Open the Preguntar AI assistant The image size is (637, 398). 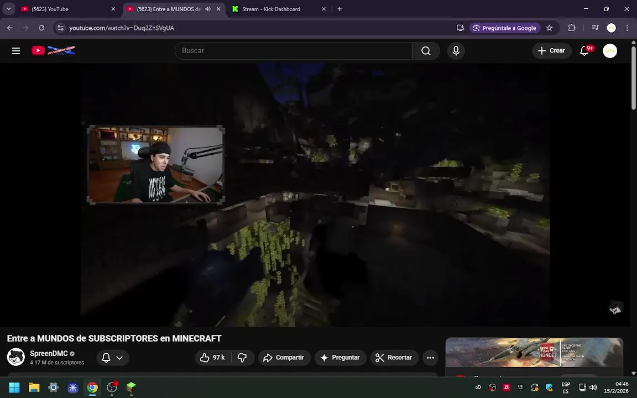(341, 358)
